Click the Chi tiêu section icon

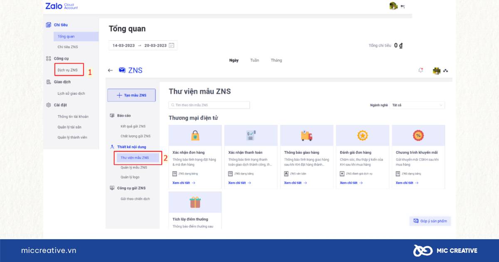tap(49, 25)
